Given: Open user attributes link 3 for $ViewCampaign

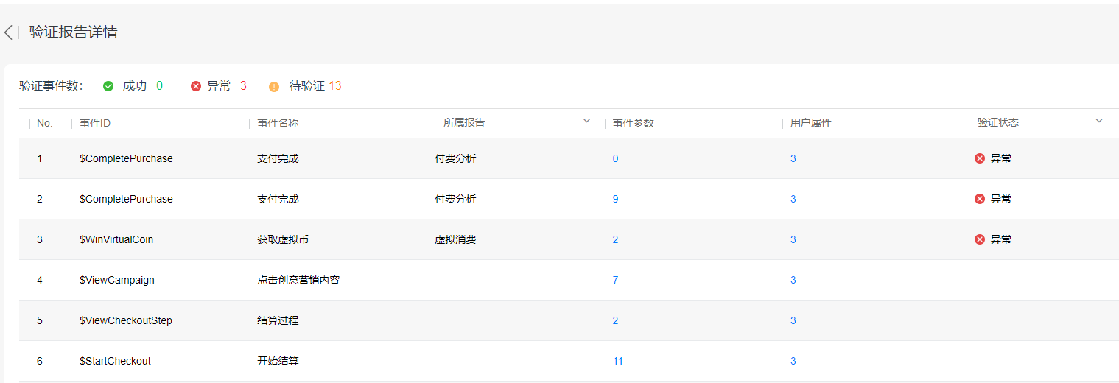Looking at the screenshot, I should coord(793,280).
